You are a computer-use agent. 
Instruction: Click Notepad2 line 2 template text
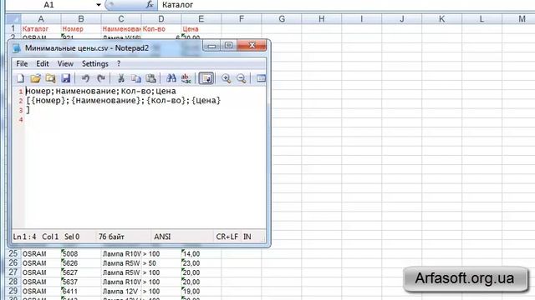click(x=124, y=101)
